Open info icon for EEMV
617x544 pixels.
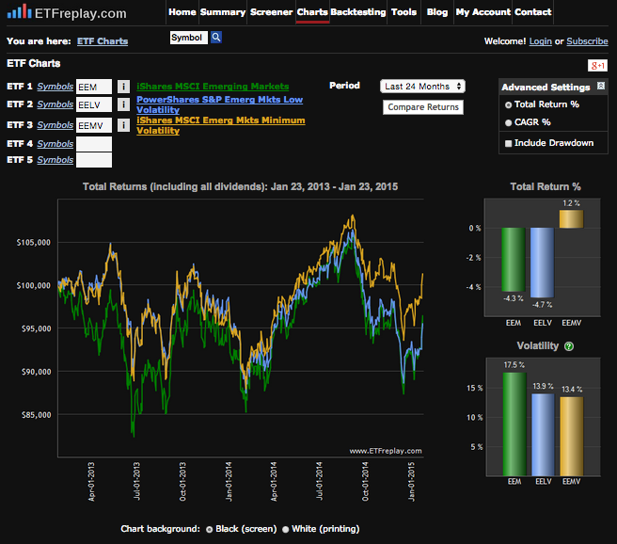(x=123, y=125)
